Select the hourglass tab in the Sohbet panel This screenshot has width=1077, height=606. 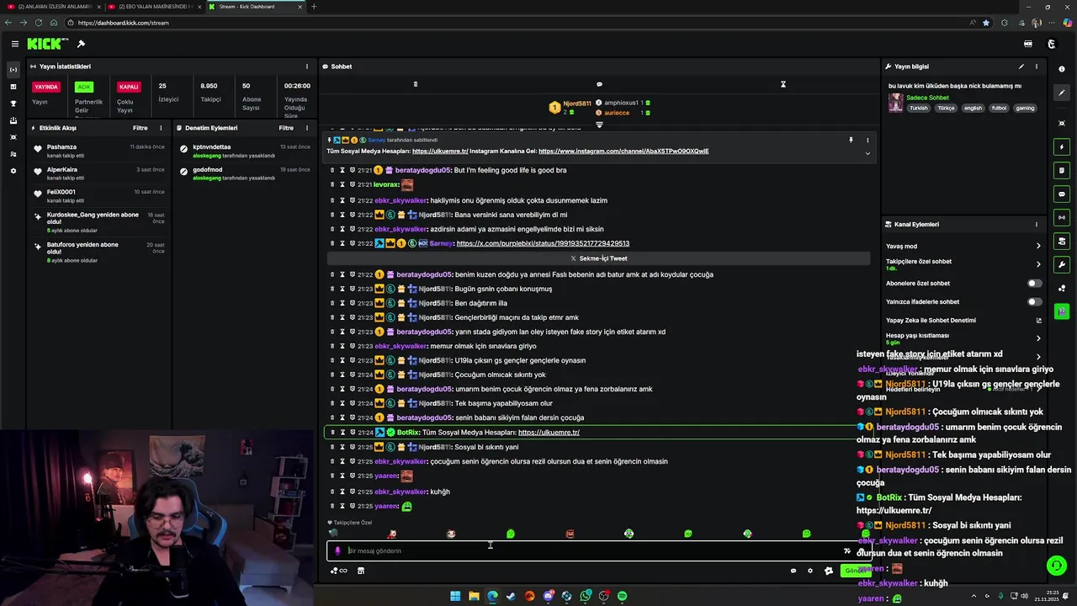pyautogui.click(x=783, y=84)
